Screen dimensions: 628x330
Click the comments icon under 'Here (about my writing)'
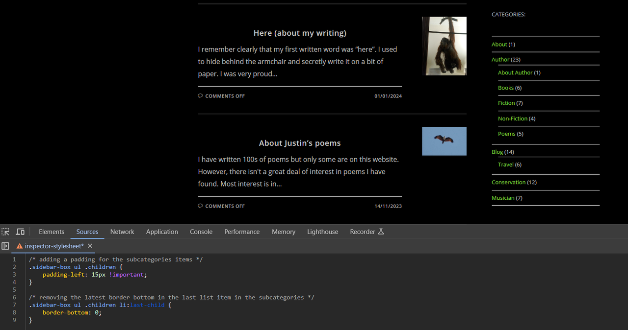(200, 96)
